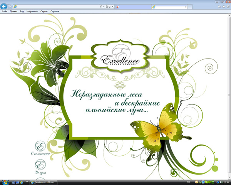Open the 'Услуги' link
The height and width of the screenshot is (185, 231).
[x=40, y=172]
